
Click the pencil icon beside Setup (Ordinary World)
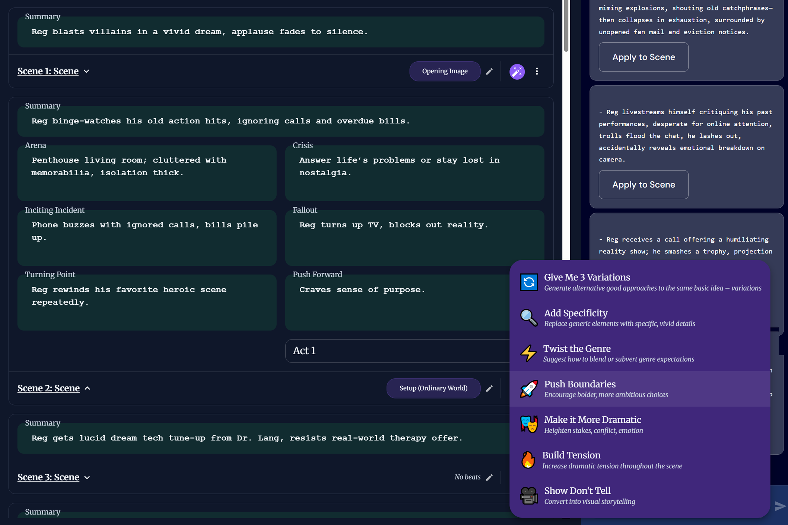[x=489, y=388]
